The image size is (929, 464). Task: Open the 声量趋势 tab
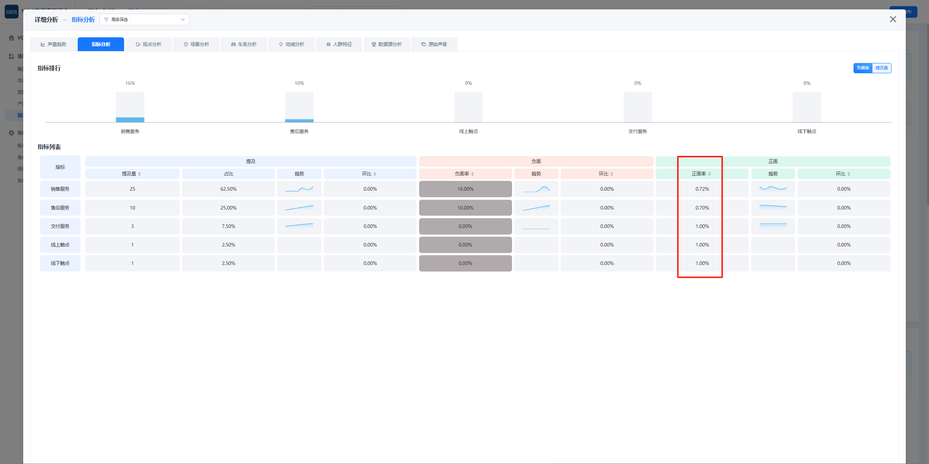[53, 44]
